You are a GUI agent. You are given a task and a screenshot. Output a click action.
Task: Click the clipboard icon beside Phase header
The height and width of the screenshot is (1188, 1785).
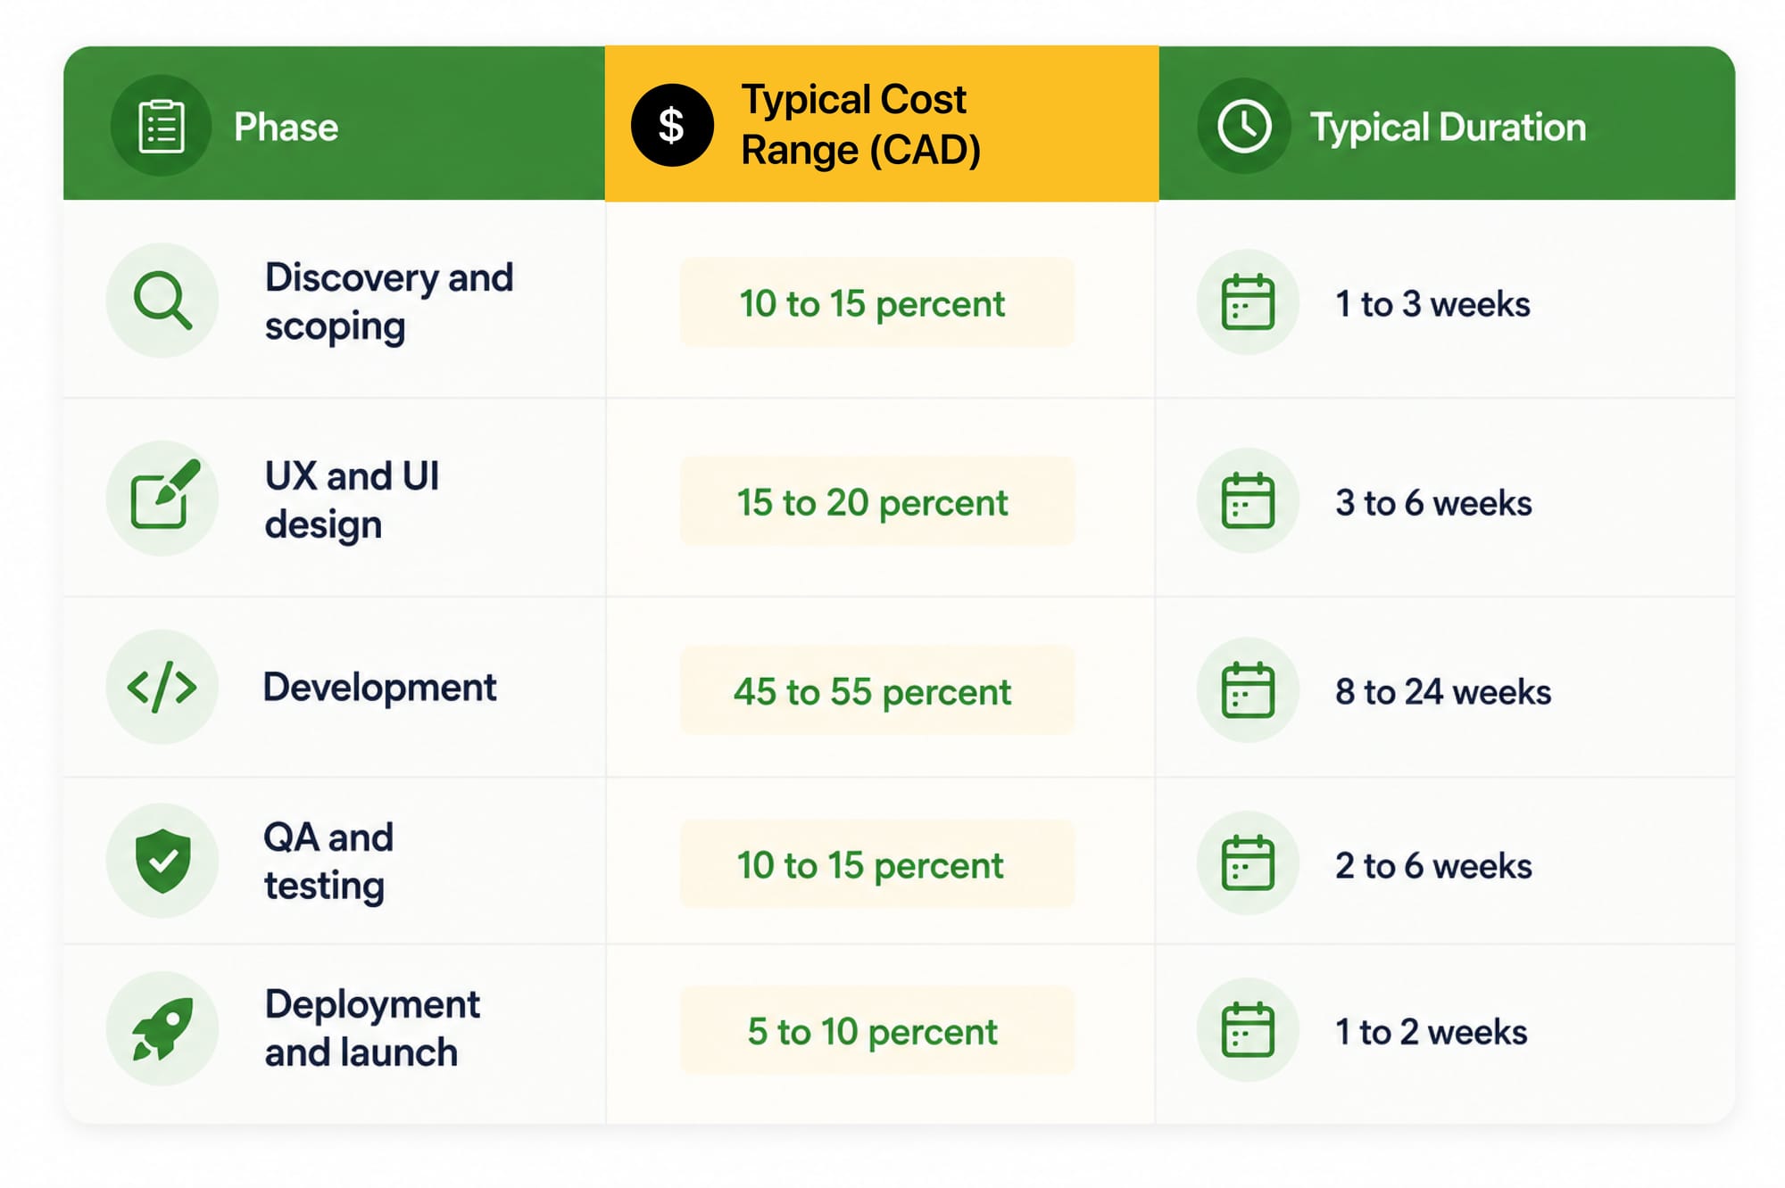click(162, 126)
